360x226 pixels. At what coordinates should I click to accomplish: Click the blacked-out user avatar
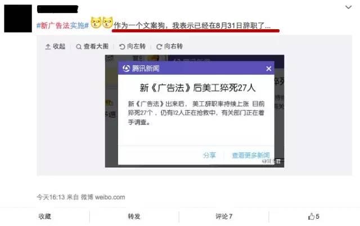point(18,19)
